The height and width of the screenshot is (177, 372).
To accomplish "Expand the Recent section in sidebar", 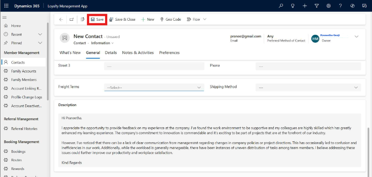I will (x=40, y=34).
